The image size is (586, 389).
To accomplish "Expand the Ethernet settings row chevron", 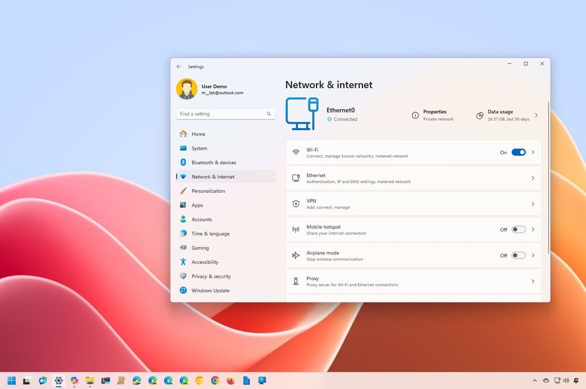I will point(532,178).
